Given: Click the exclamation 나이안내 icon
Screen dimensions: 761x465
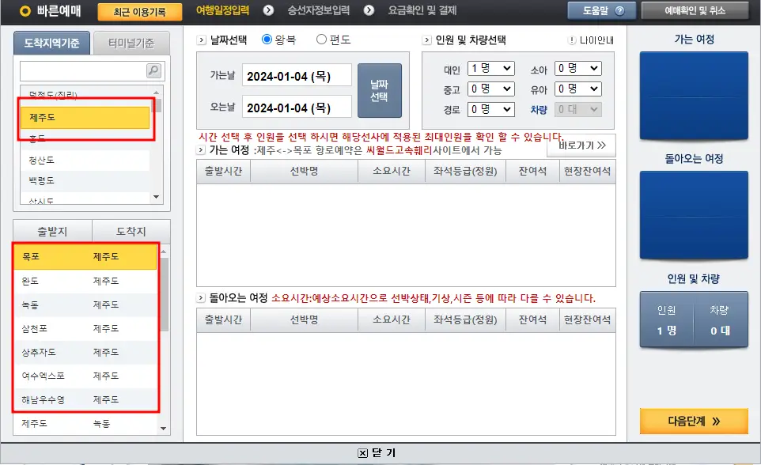Looking at the screenshot, I should coord(571,39).
